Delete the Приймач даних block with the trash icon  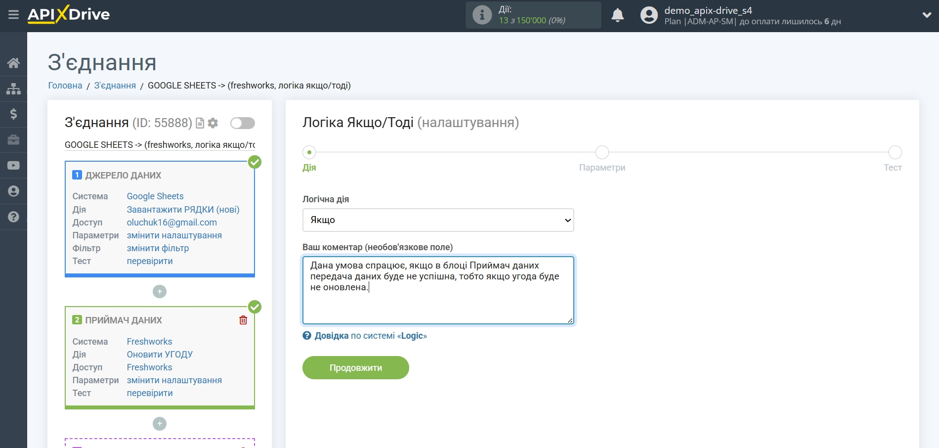tap(243, 320)
